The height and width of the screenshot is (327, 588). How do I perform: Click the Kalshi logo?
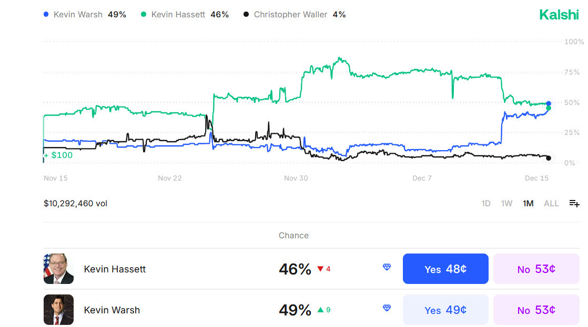point(559,15)
